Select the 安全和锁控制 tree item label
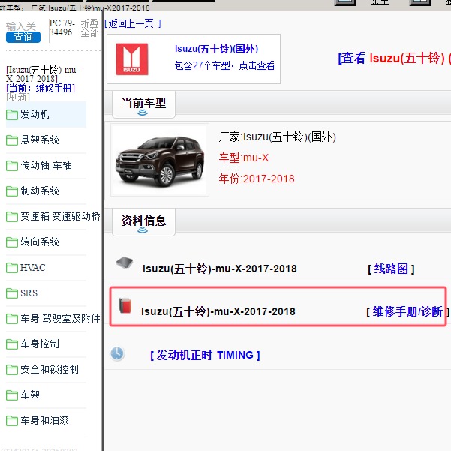This screenshot has width=451, height=451. [x=50, y=370]
